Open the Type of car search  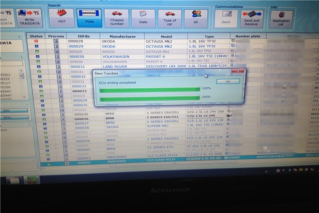[x=169, y=19]
